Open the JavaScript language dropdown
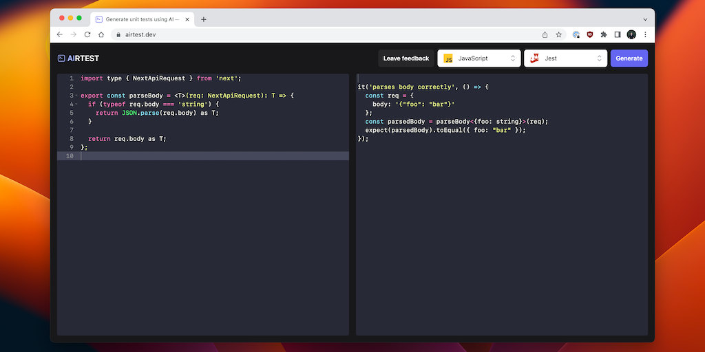This screenshot has height=352, width=705. pyautogui.click(x=479, y=58)
